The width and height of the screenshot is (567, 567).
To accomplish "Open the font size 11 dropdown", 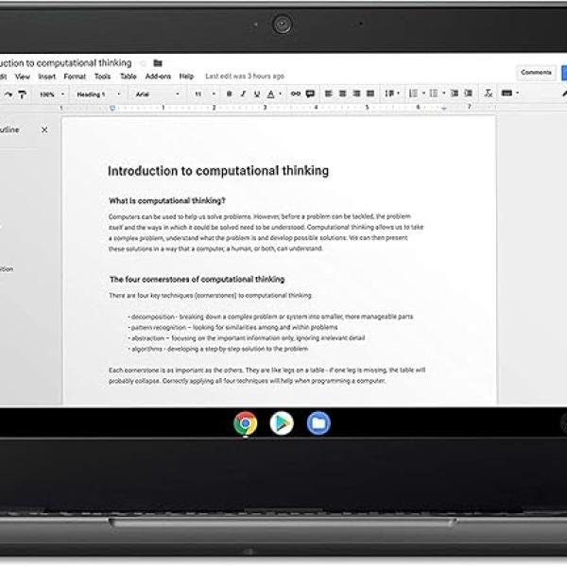I will (205, 94).
